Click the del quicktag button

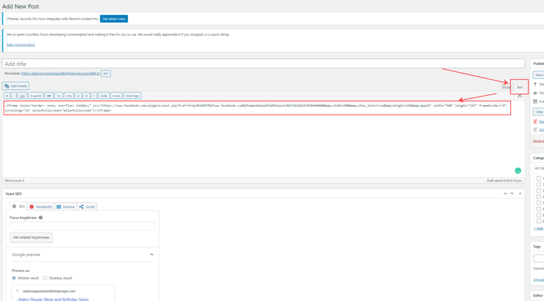click(x=49, y=96)
